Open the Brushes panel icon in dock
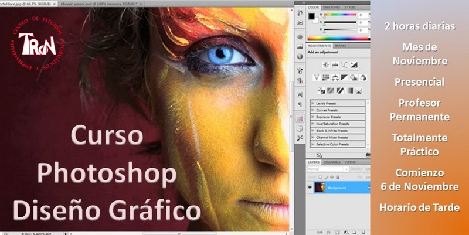 [x=300, y=70]
